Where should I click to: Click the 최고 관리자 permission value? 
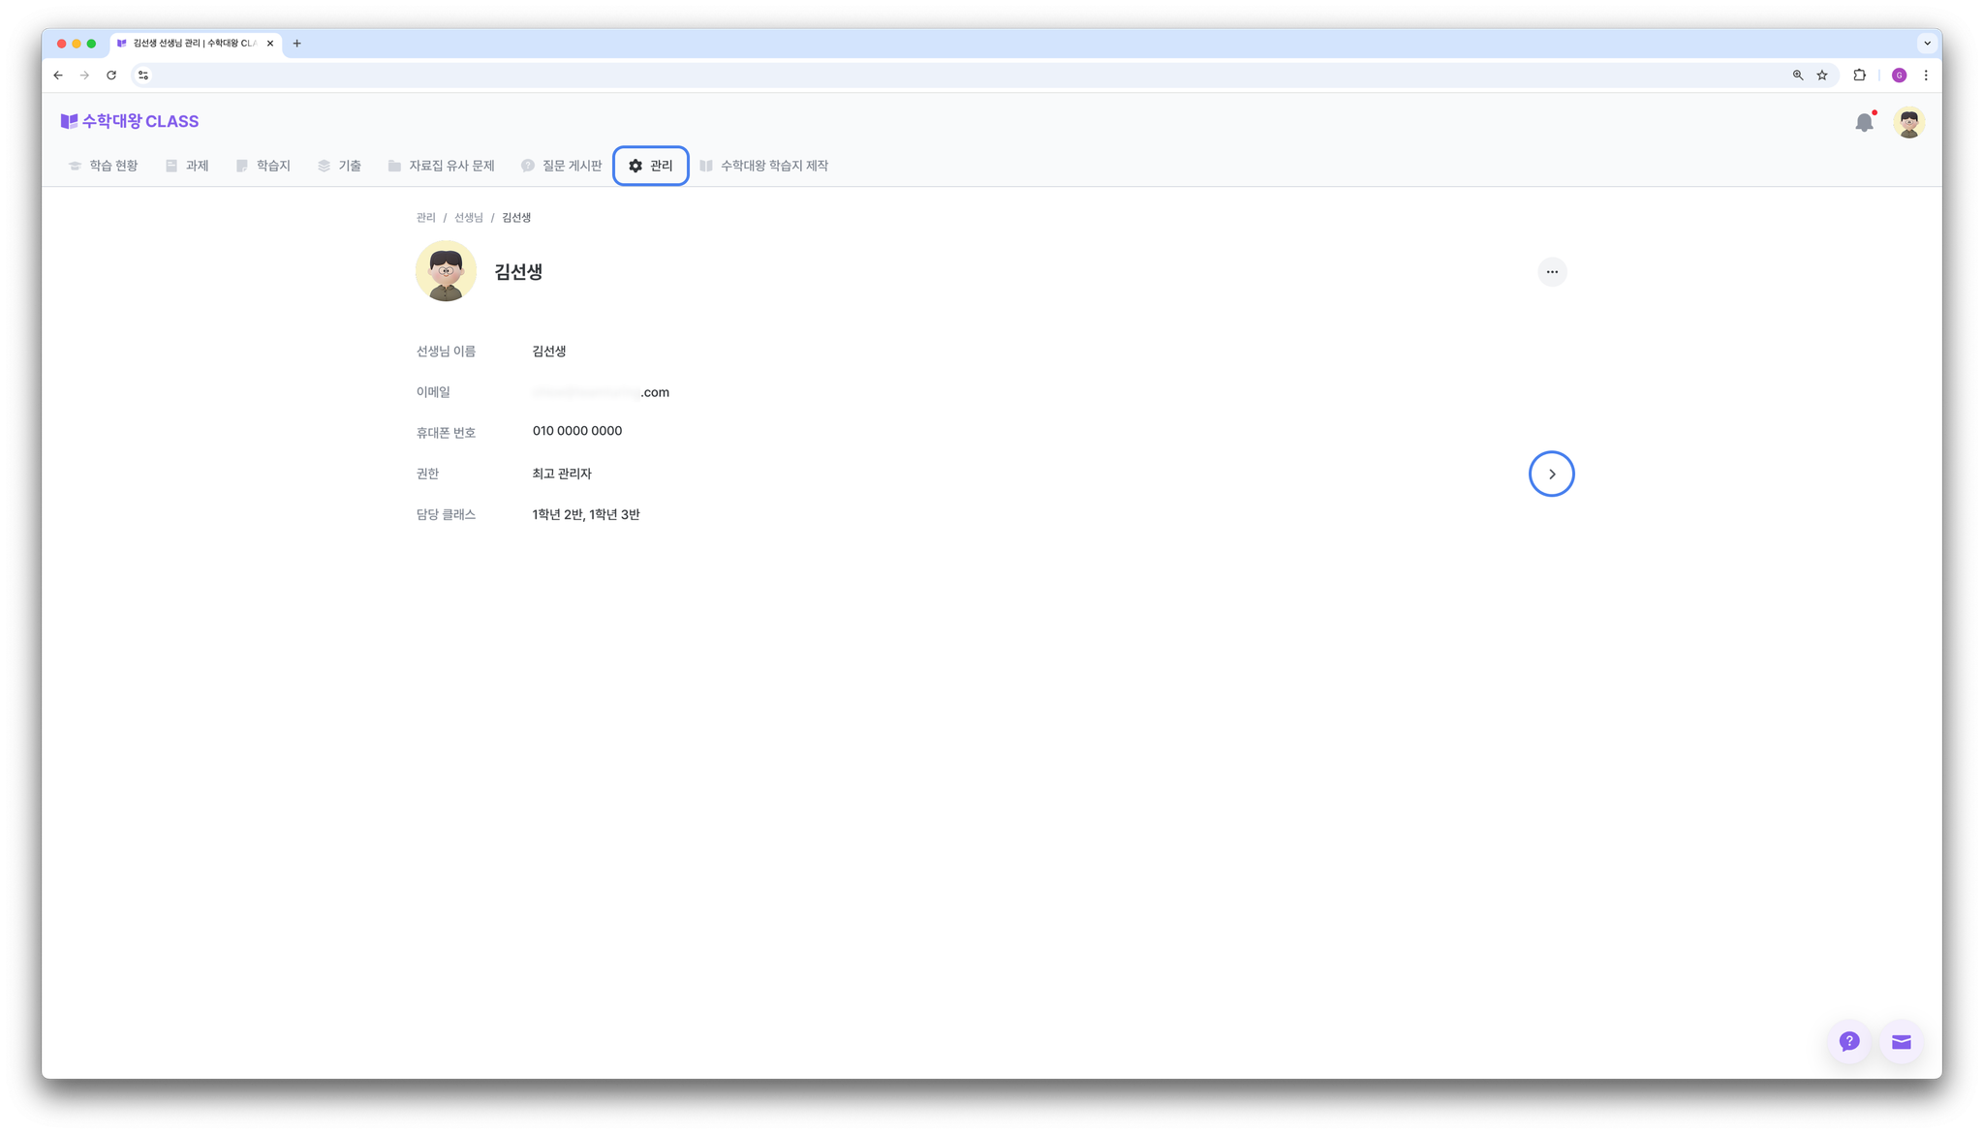click(x=562, y=474)
